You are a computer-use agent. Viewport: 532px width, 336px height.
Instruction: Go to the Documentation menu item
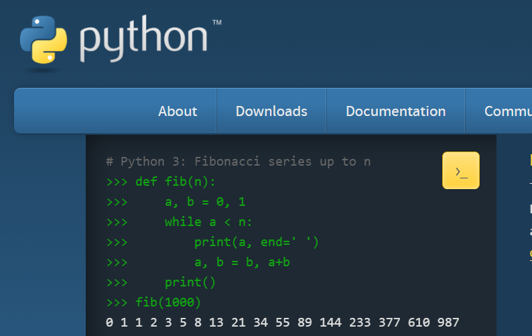[395, 111]
